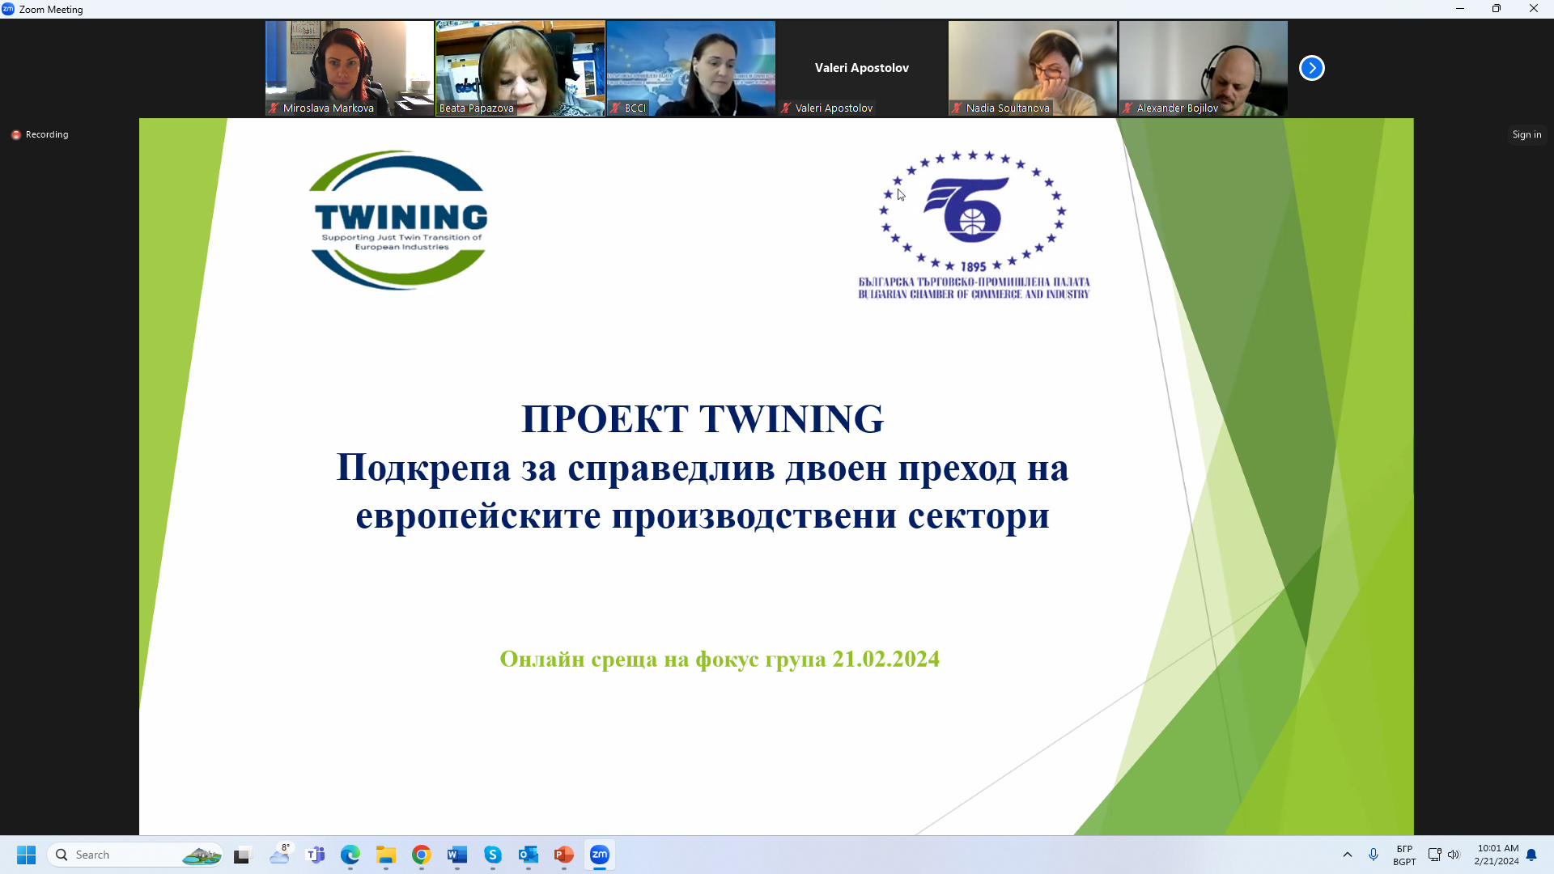Click the muted mic icon on Miroslava Markova

point(274,108)
